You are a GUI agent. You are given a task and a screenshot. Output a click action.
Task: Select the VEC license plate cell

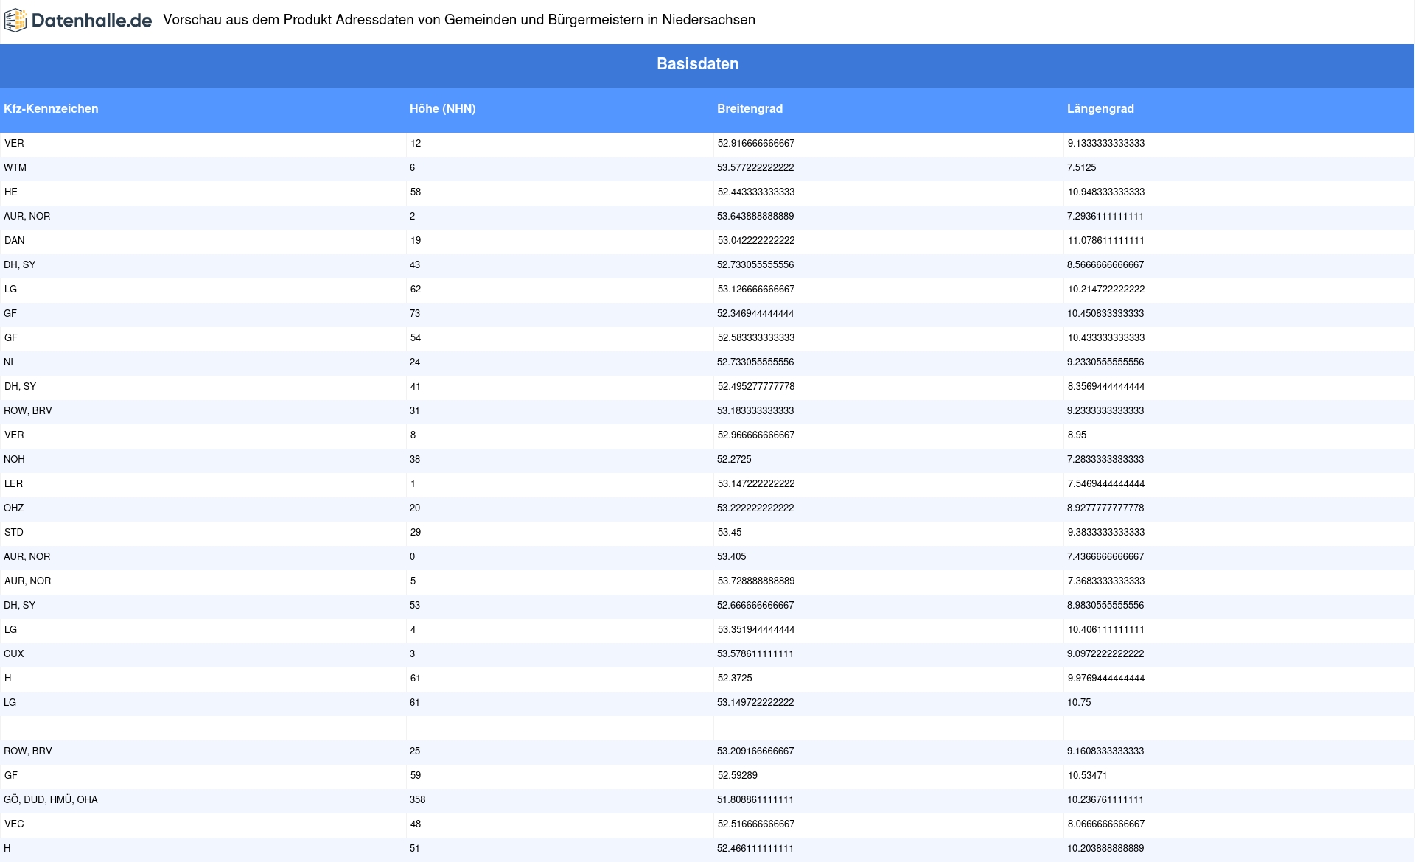[13, 824]
